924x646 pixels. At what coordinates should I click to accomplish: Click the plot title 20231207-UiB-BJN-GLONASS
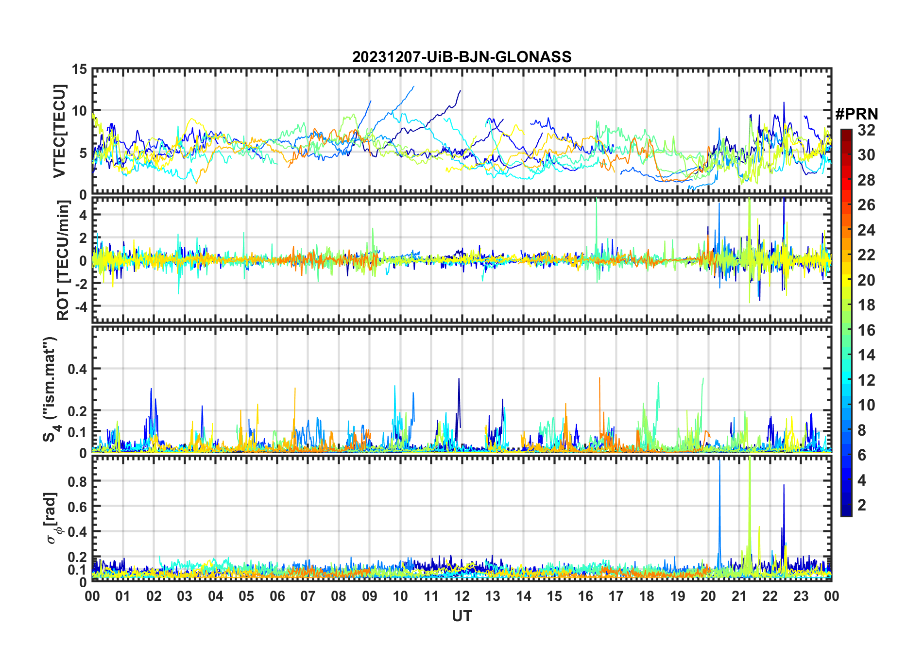click(462, 57)
